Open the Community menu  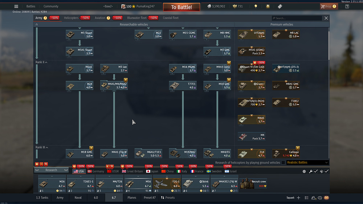[51, 7]
